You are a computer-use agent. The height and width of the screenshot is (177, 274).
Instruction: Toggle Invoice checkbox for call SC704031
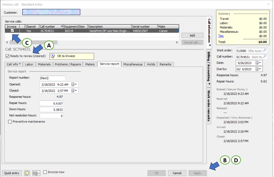[12, 31]
